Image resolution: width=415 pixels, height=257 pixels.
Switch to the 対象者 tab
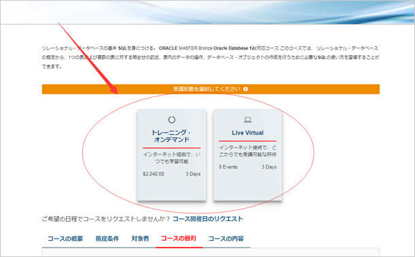[x=140, y=239]
